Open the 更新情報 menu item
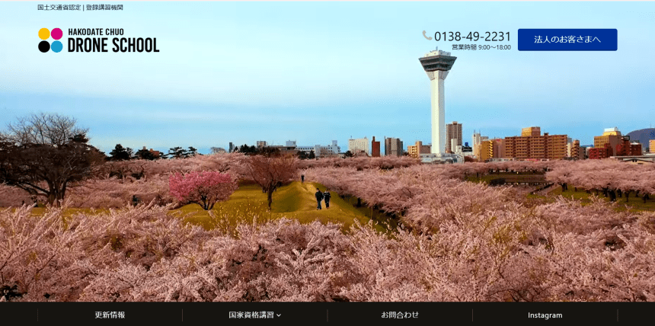Image resolution: width=655 pixels, height=326 pixels. point(110,315)
